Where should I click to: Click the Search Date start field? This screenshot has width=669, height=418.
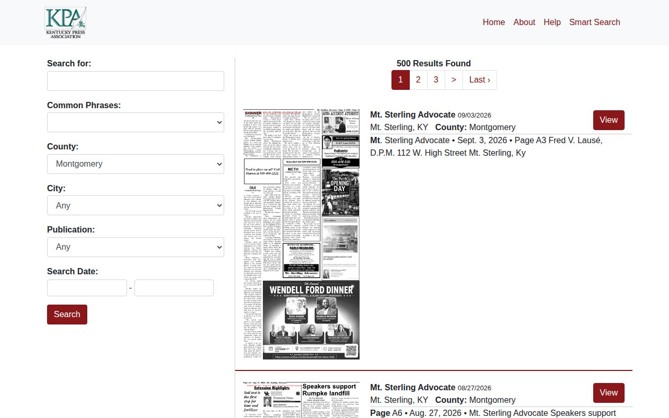[87, 288]
